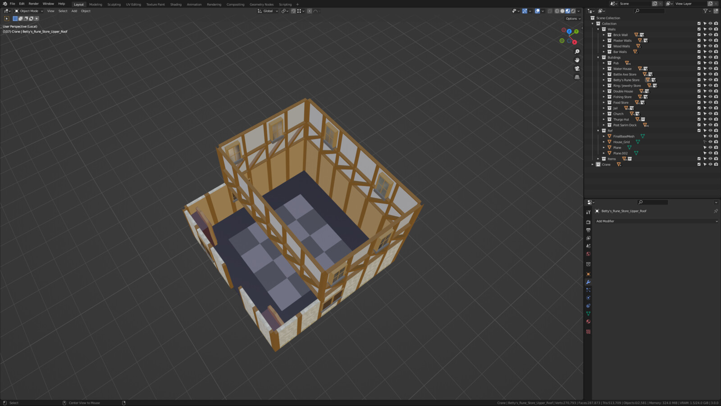Expand the Brick Wall collection
The height and width of the screenshot is (406, 721).
604,35
